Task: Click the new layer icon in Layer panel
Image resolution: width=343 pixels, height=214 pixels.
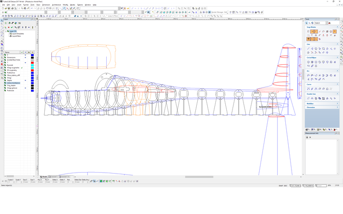Action: (5, 27)
